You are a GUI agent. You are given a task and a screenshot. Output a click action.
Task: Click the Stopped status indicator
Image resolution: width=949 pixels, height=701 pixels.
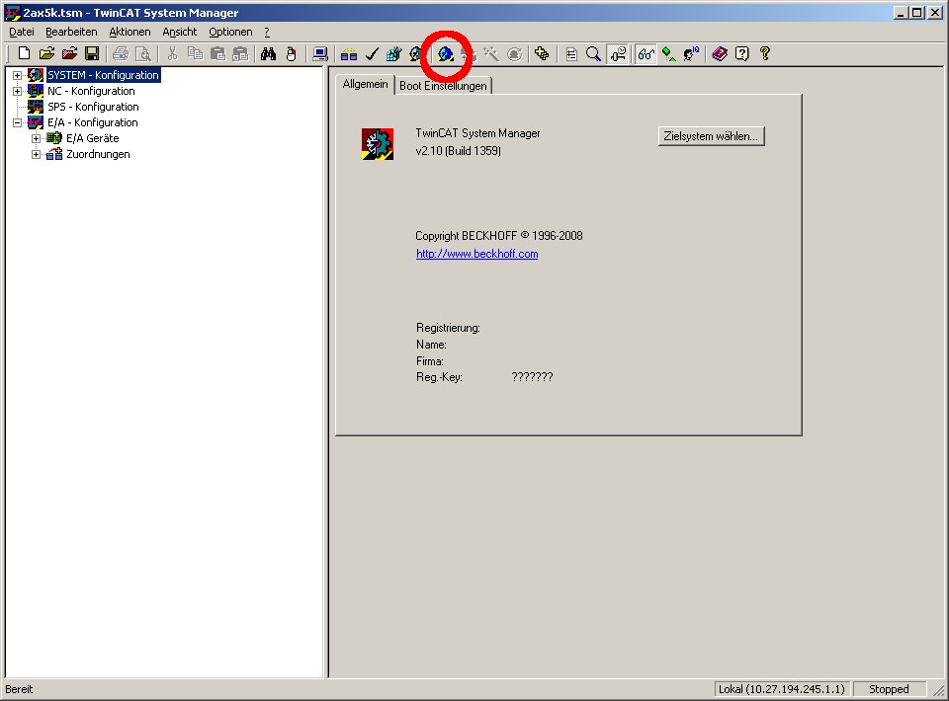(889, 689)
